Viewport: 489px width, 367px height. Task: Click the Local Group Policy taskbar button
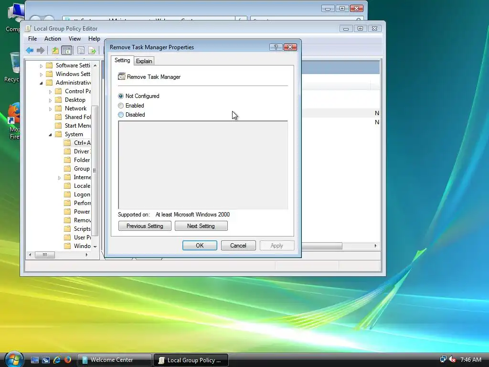pos(191,360)
